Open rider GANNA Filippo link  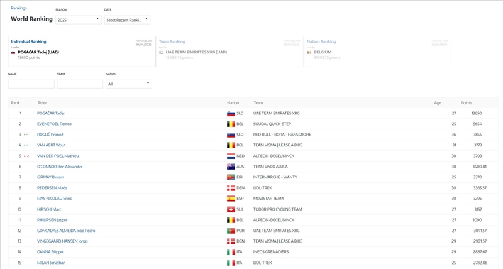(50, 252)
